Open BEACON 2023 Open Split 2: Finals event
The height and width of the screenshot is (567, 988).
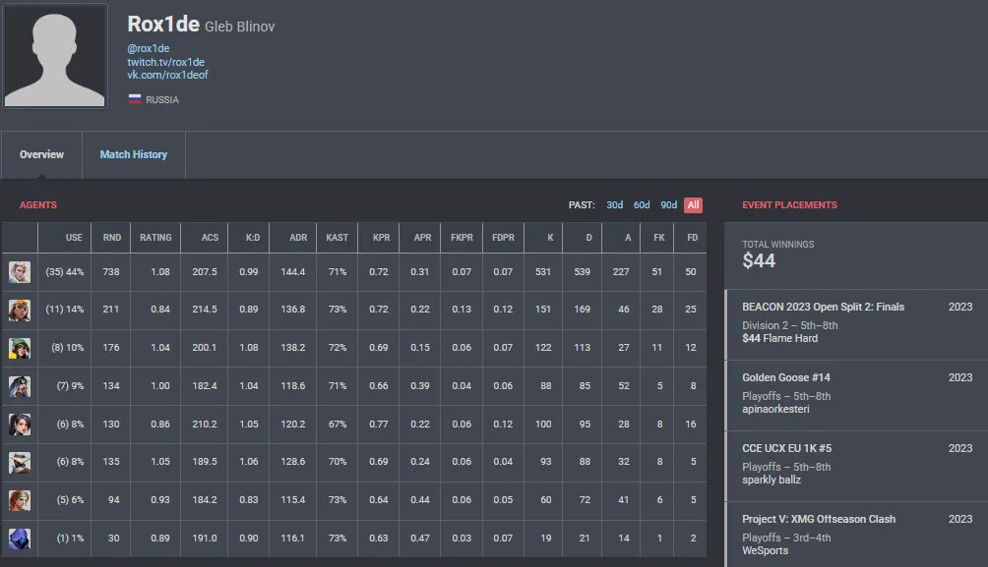(857, 324)
